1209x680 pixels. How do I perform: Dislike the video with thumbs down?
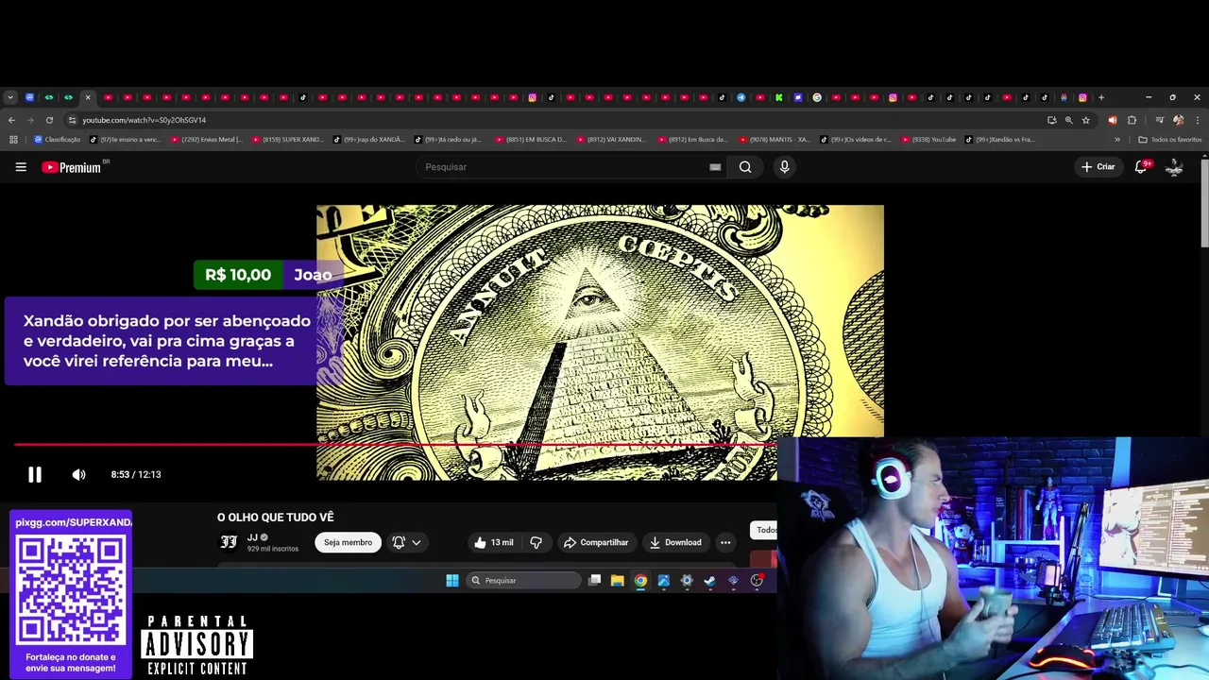point(536,542)
